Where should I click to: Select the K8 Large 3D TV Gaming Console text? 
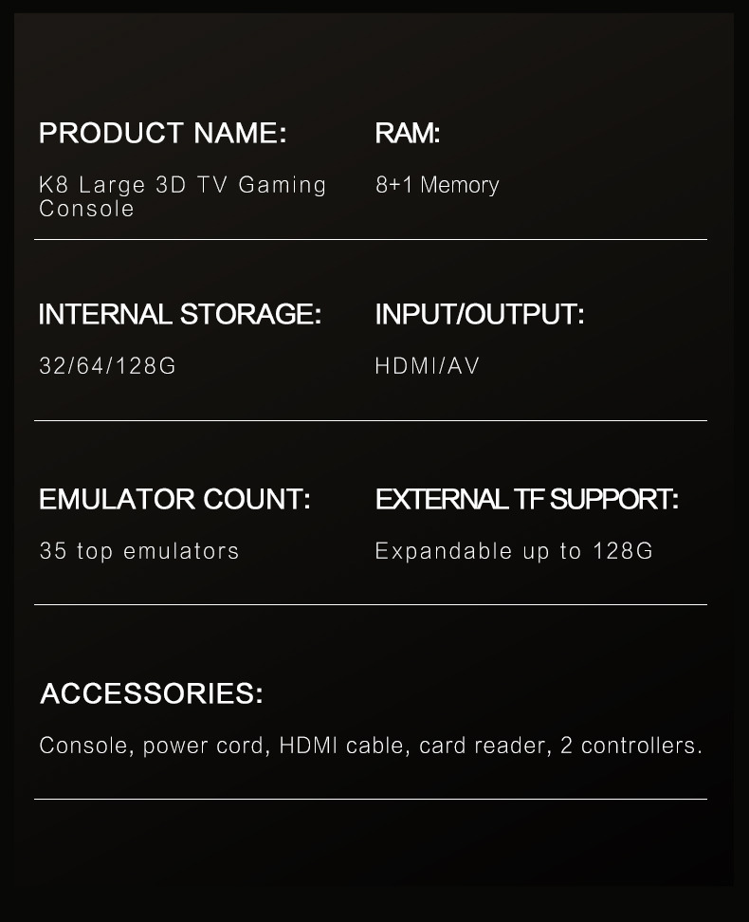click(x=182, y=196)
